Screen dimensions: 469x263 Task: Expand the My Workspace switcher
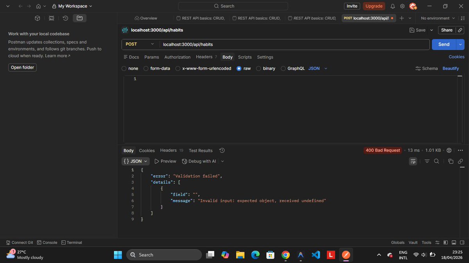(72, 6)
